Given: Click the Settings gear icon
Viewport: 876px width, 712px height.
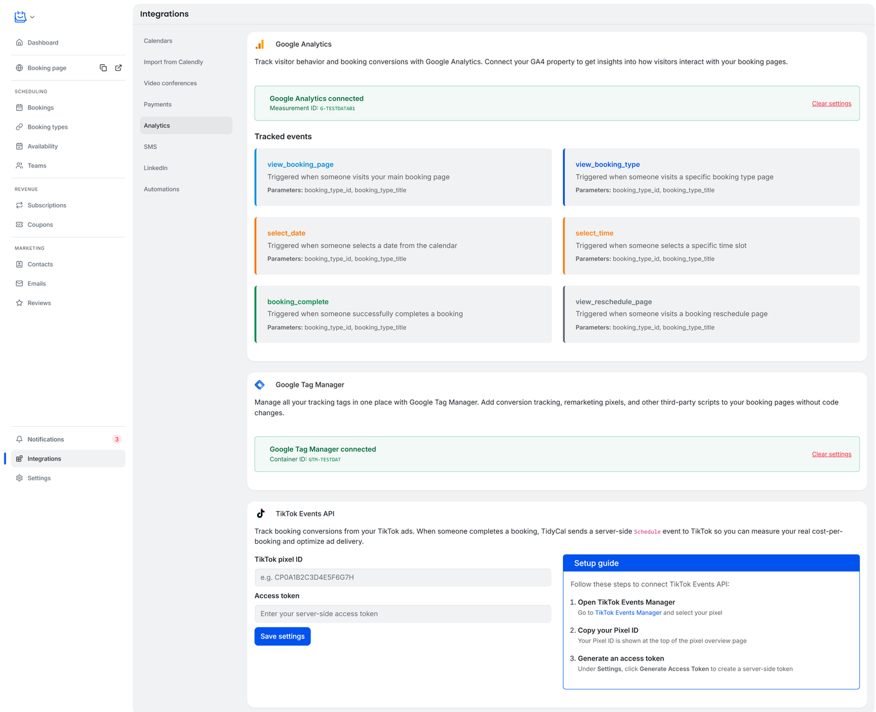Looking at the screenshot, I should 19,478.
